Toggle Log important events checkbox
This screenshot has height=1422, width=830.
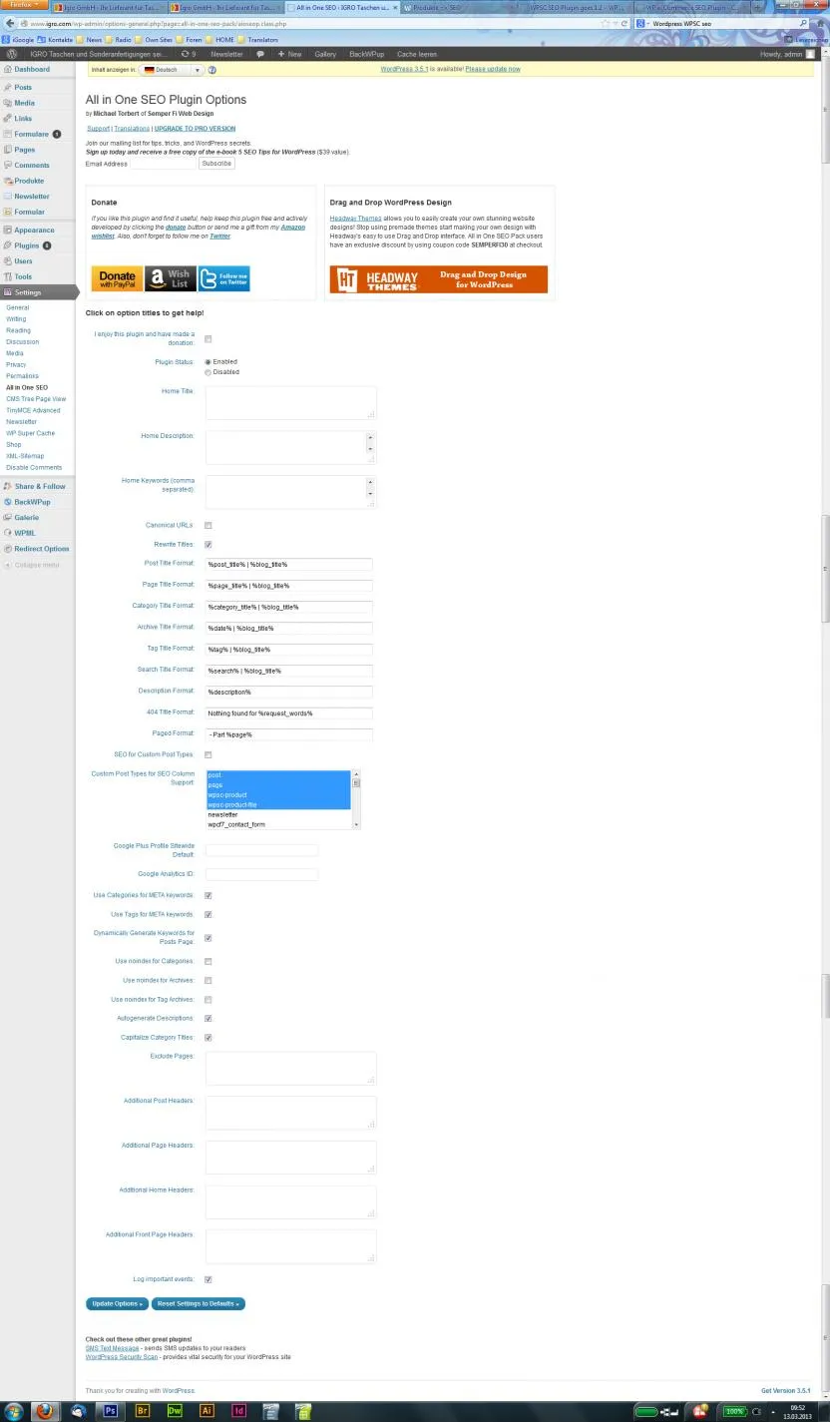coord(208,1279)
